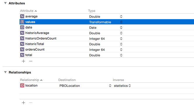Image resolution: width=194 pixels, height=106 pixels.
Task: Click the Attributes section title
Action: 17,3
